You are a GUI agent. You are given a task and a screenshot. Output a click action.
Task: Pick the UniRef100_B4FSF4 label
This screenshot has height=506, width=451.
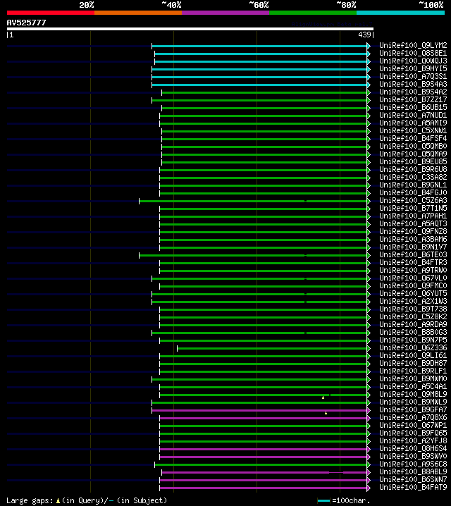tap(413, 138)
